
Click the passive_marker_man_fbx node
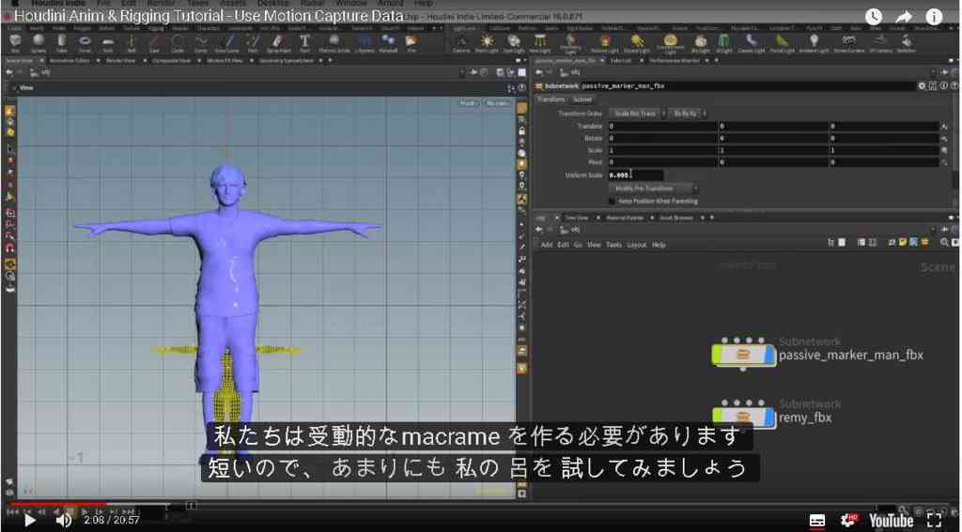coord(744,355)
